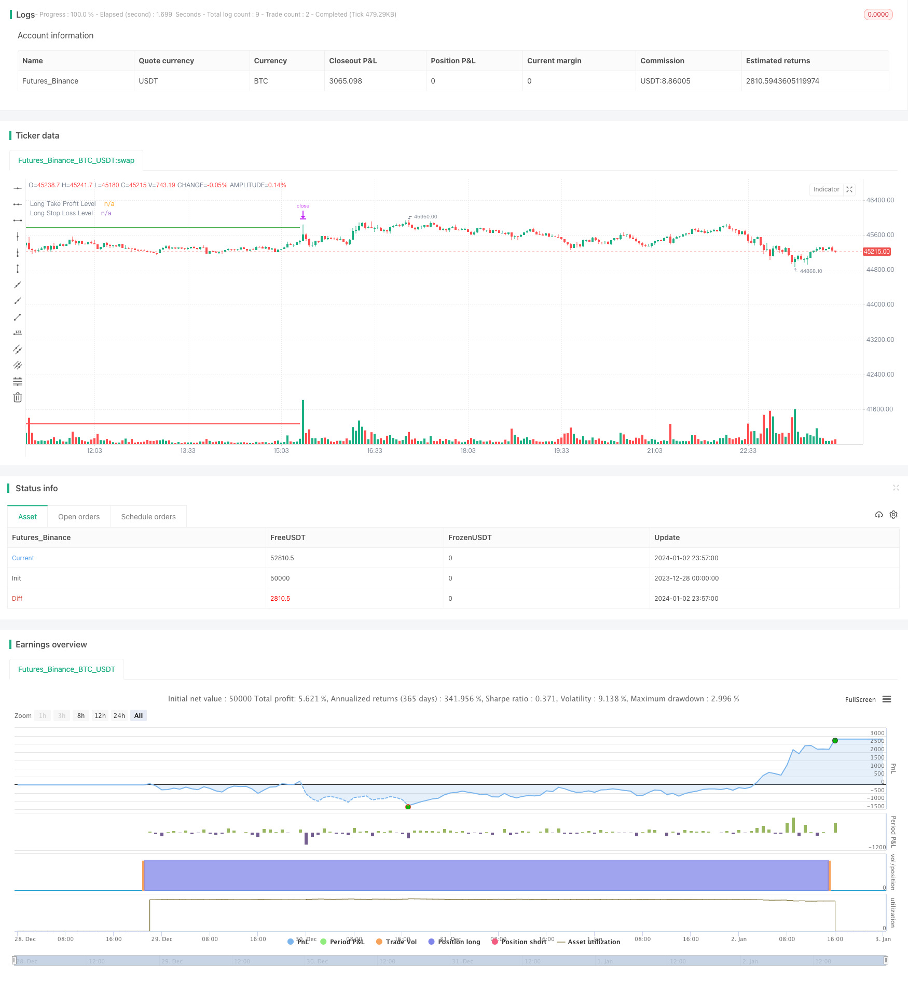
Task: Select the horizontal segment drawing tool
Action: pos(18,220)
